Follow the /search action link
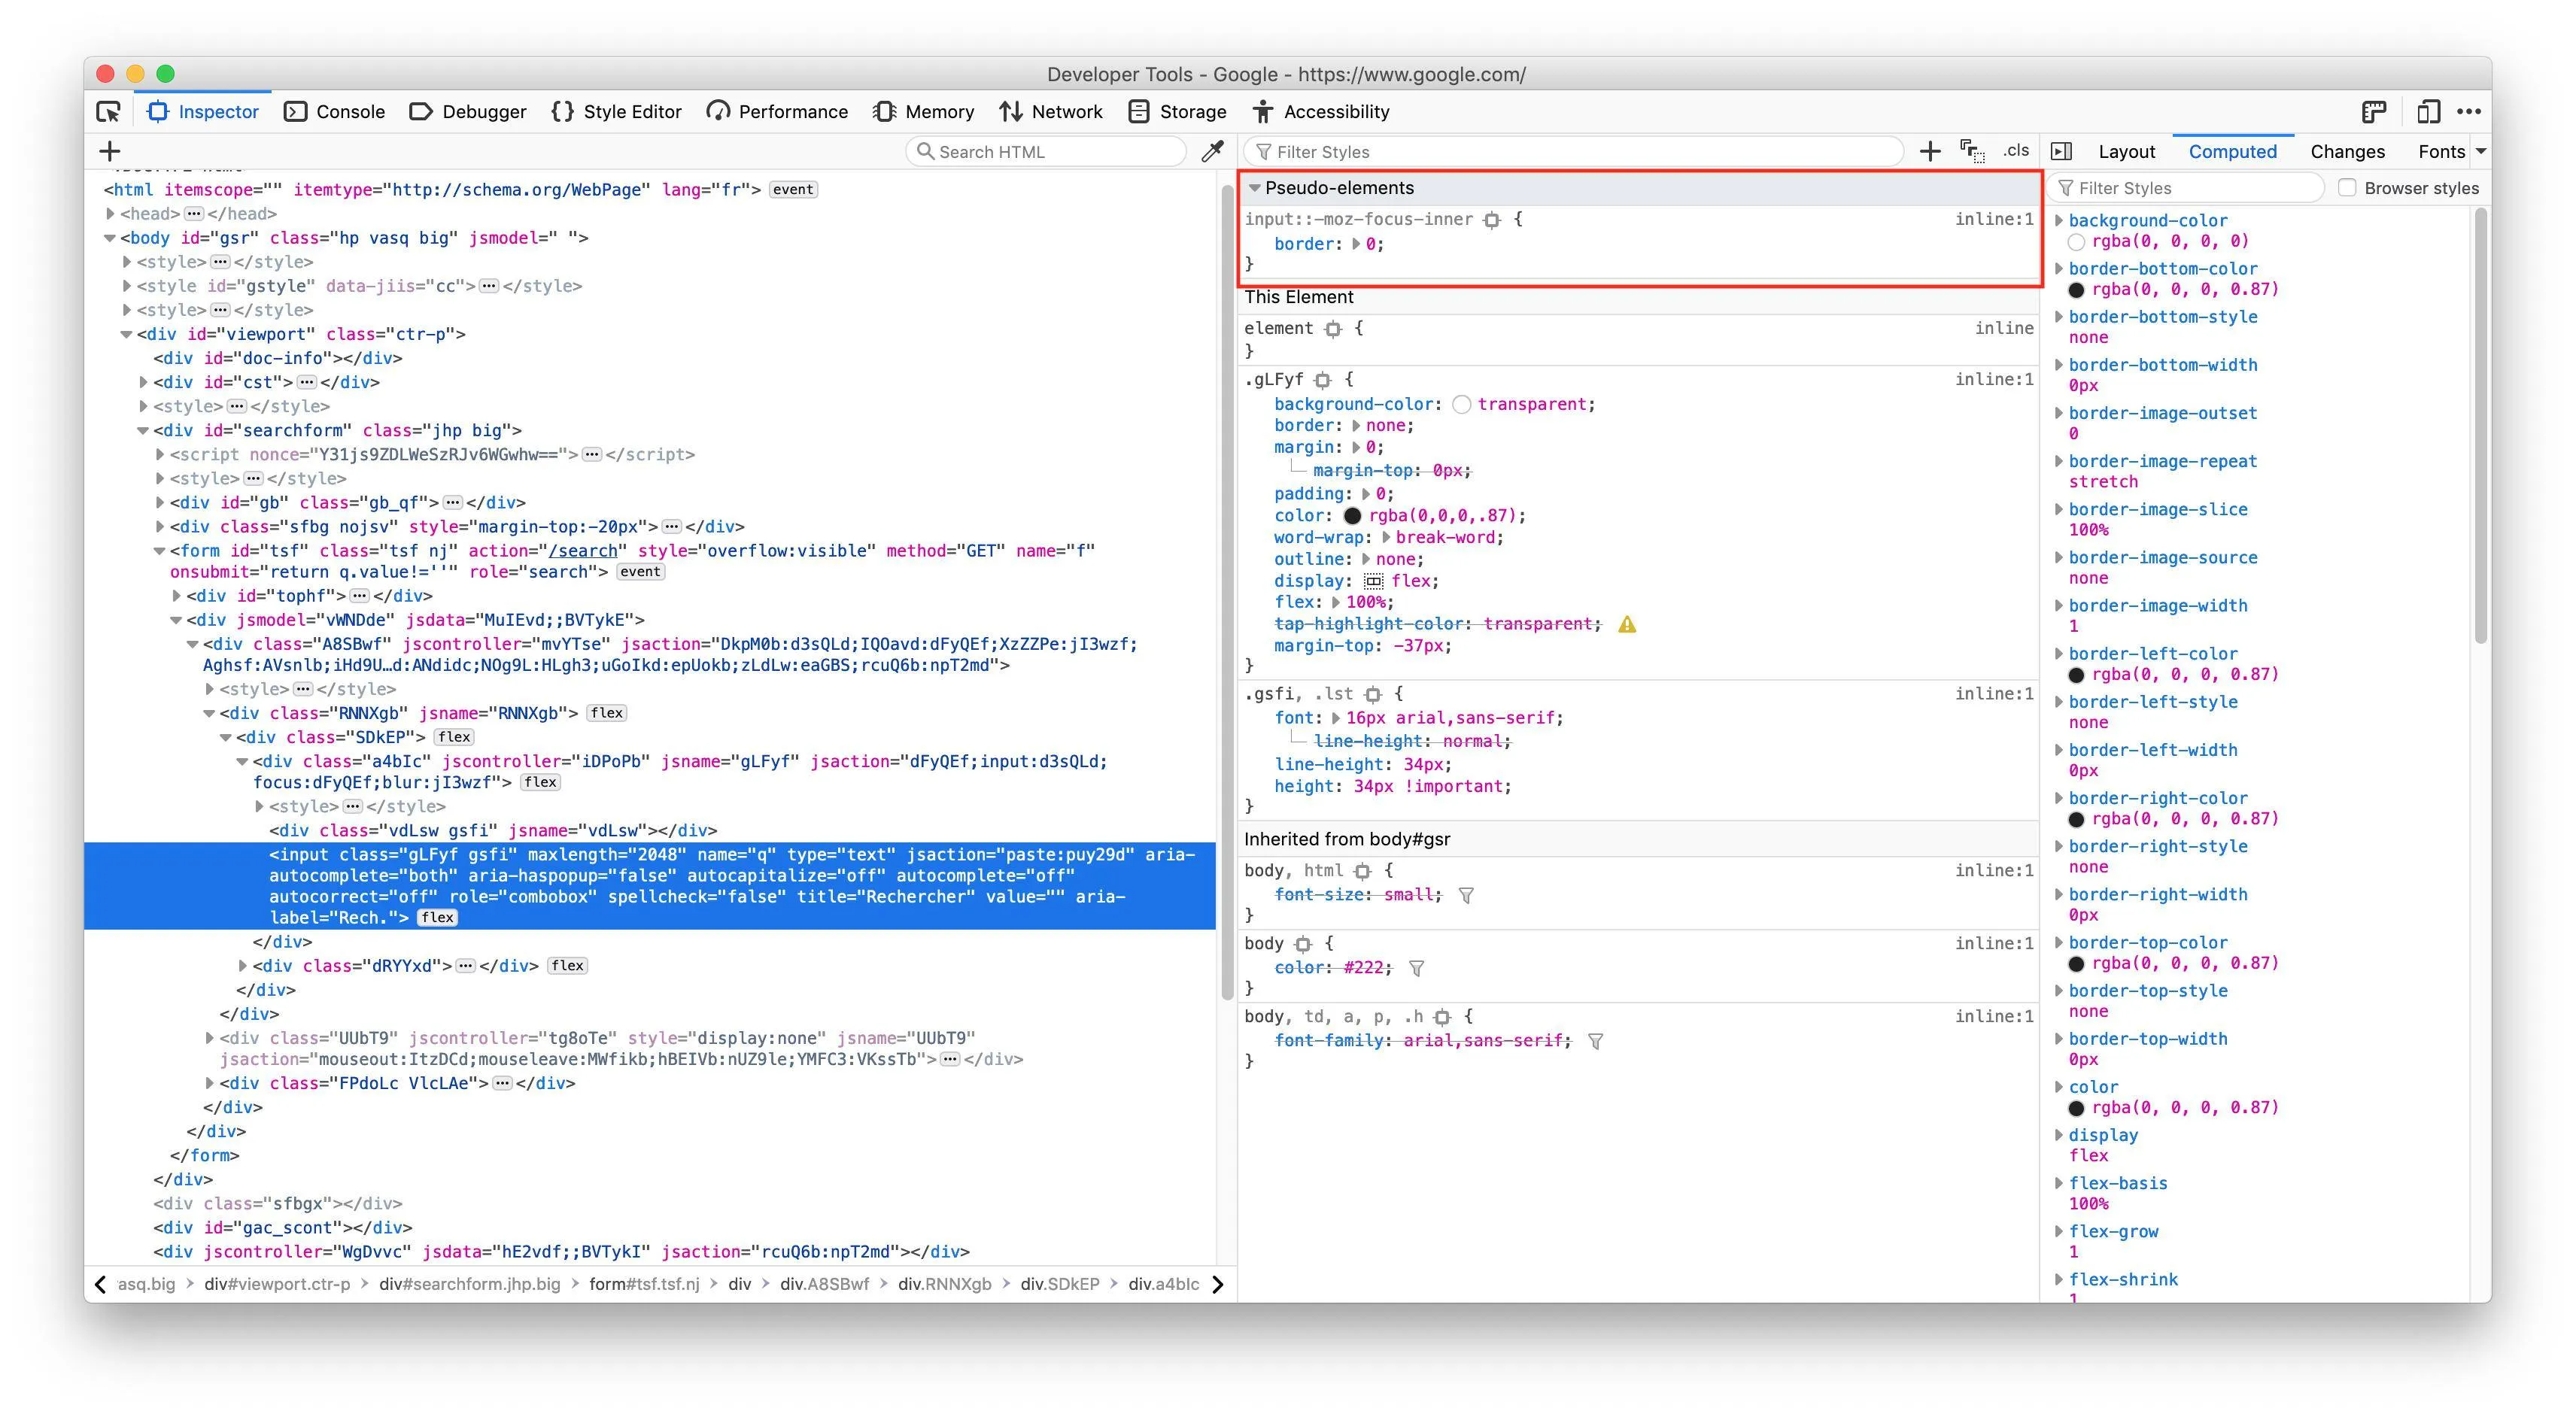 [582, 551]
